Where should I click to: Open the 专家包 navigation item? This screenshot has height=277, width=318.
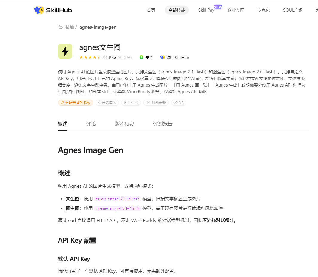pyautogui.click(x=263, y=10)
